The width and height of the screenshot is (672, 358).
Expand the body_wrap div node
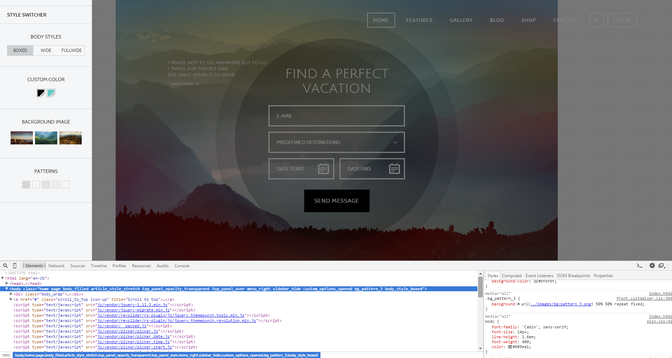coord(11,294)
